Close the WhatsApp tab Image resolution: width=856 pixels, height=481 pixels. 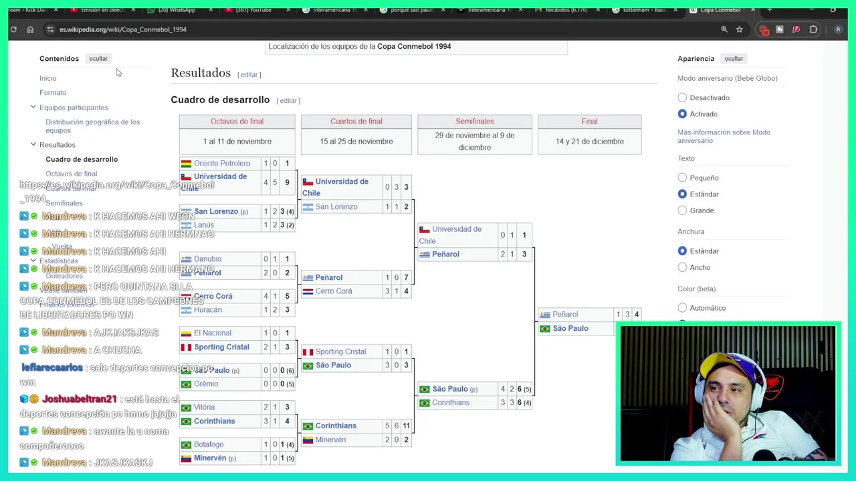pyautogui.click(x=211, y=9)
